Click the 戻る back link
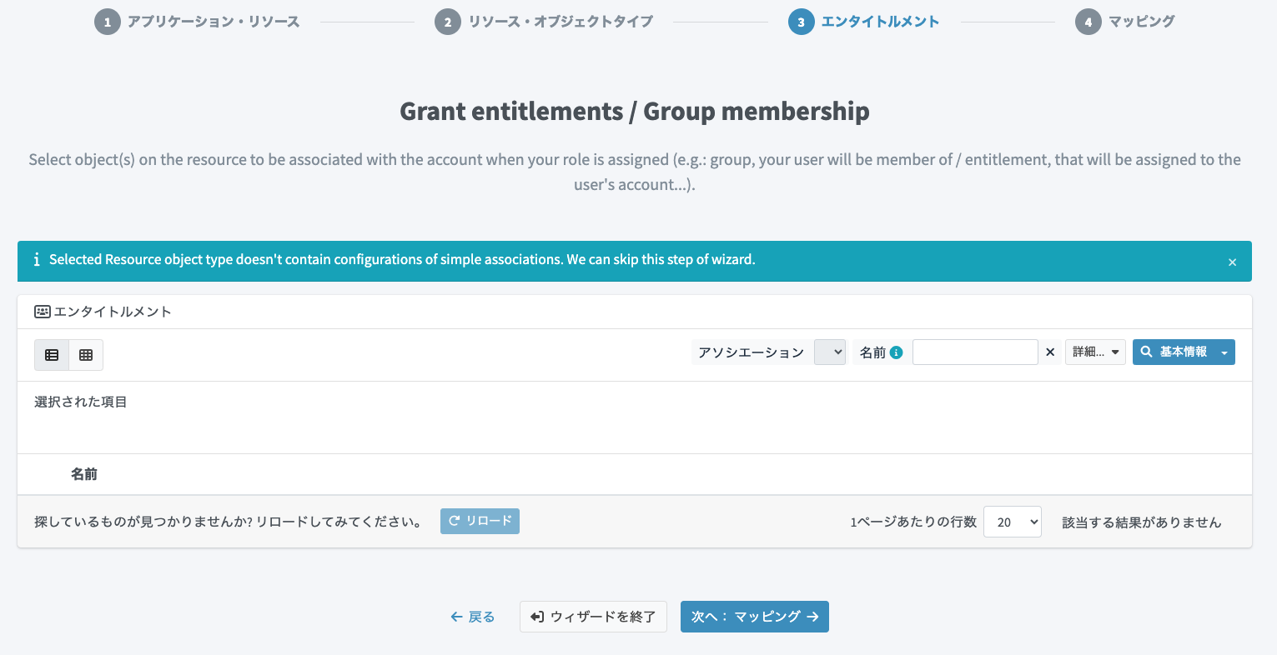The height and width of the screenshot is (655, 1277). point(472,617)
